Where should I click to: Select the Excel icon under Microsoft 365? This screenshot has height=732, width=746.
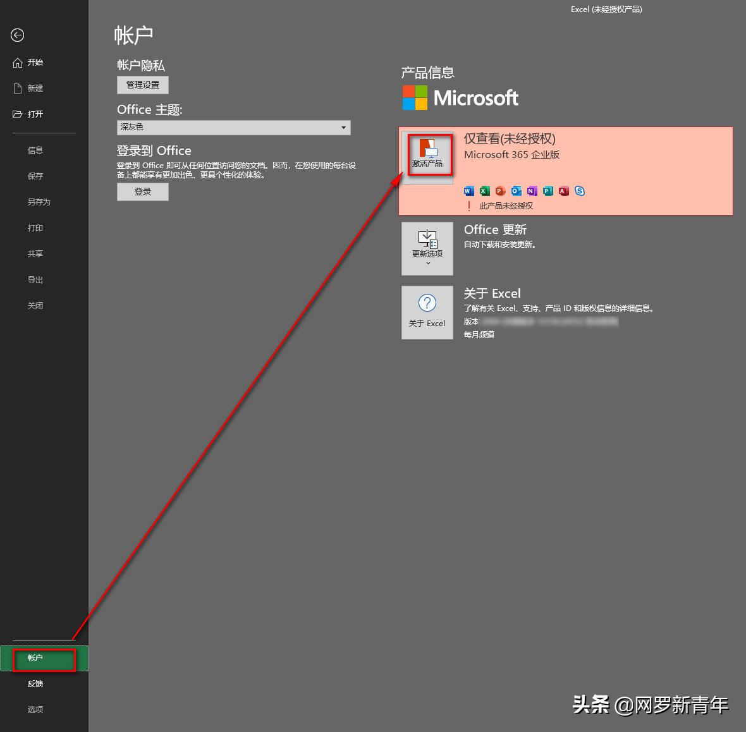tap(484, 191)
